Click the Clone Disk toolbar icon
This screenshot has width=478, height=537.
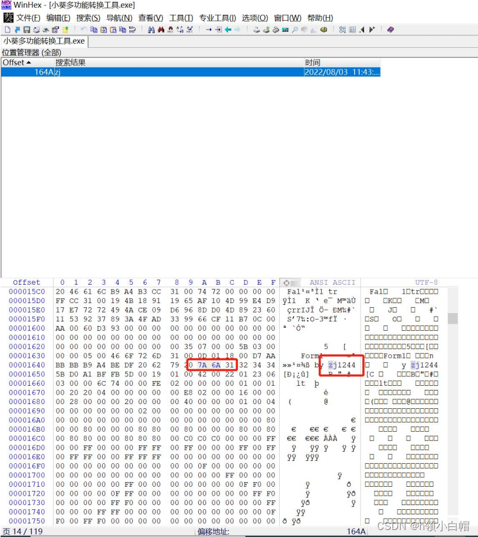coord(266,30)
